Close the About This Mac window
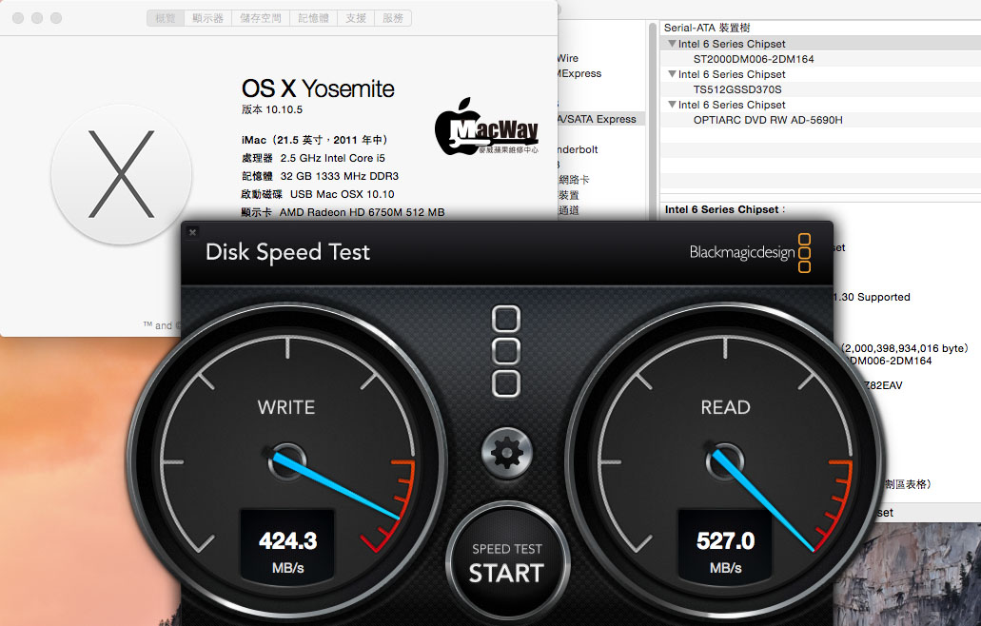 point(18,18)
